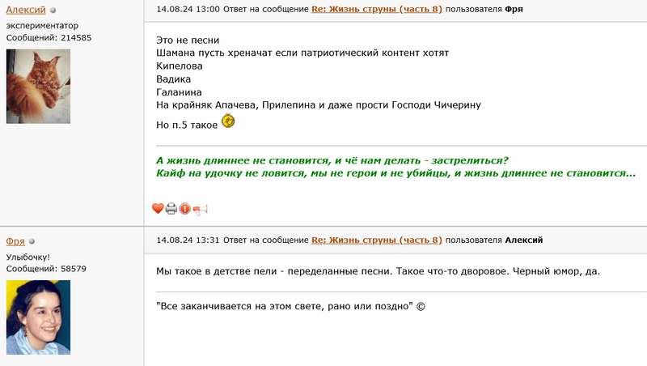This screenshot has width=647, height=366.
Task: Click the bold name Алексий in second post header
Action: pyautogui.click(x=523, y=240)
